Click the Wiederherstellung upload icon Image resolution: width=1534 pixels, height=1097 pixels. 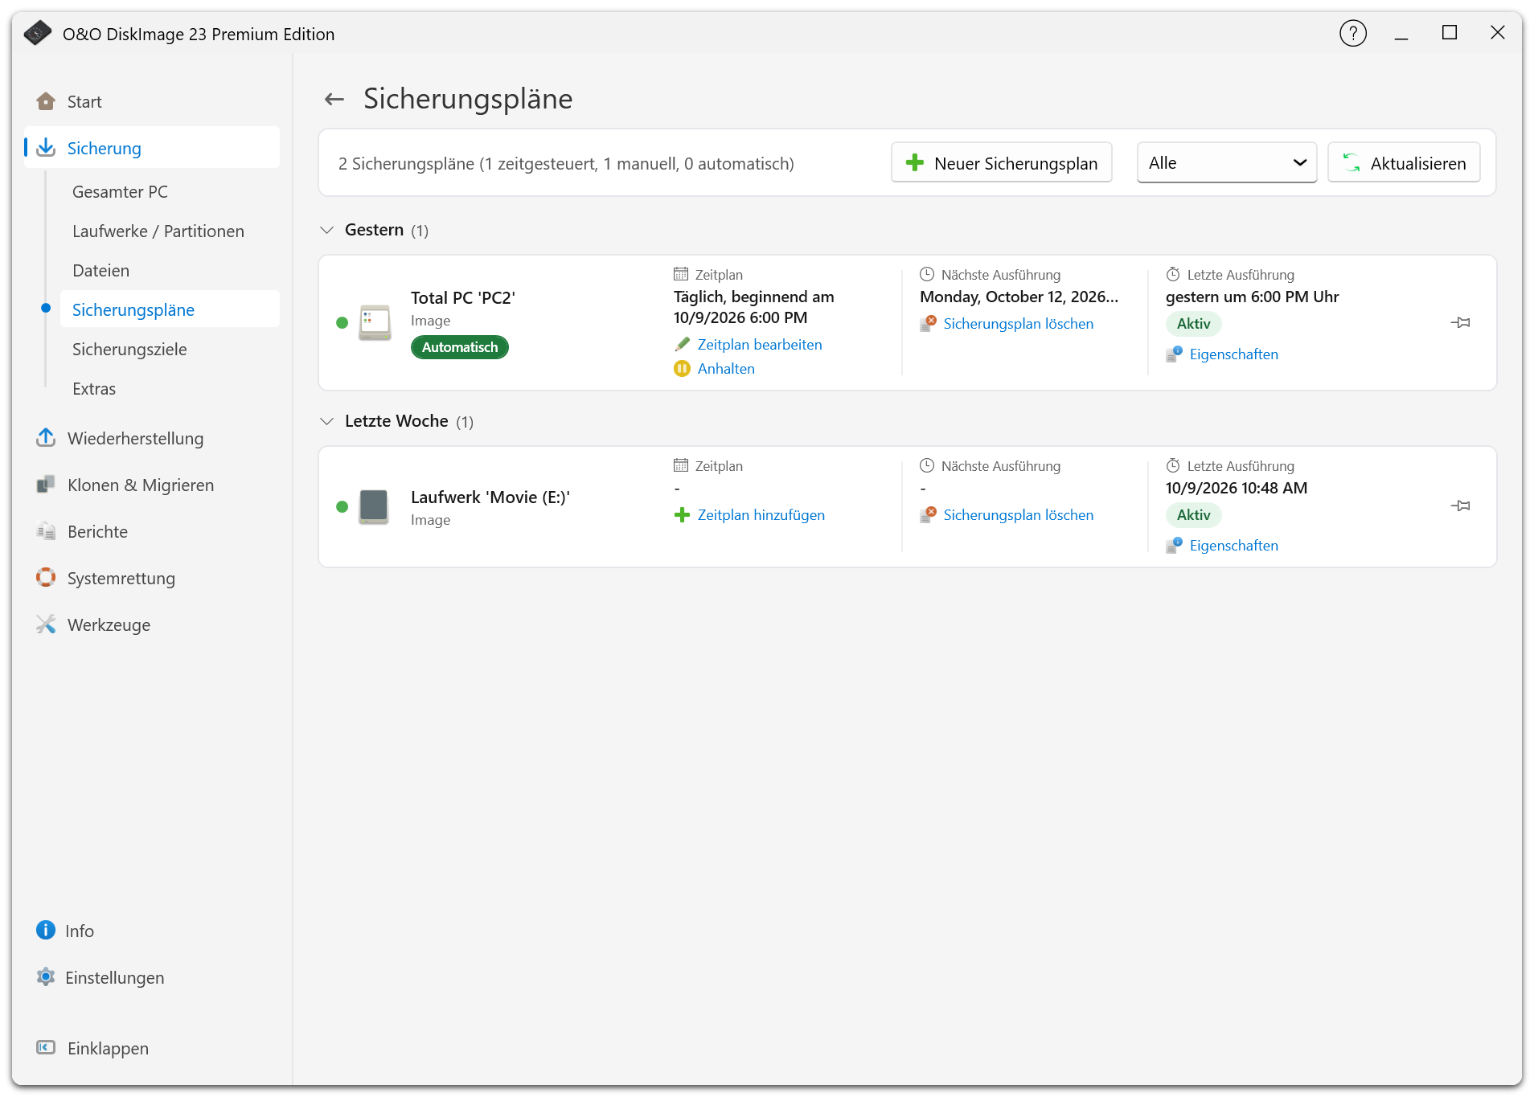tap(46, 438)
